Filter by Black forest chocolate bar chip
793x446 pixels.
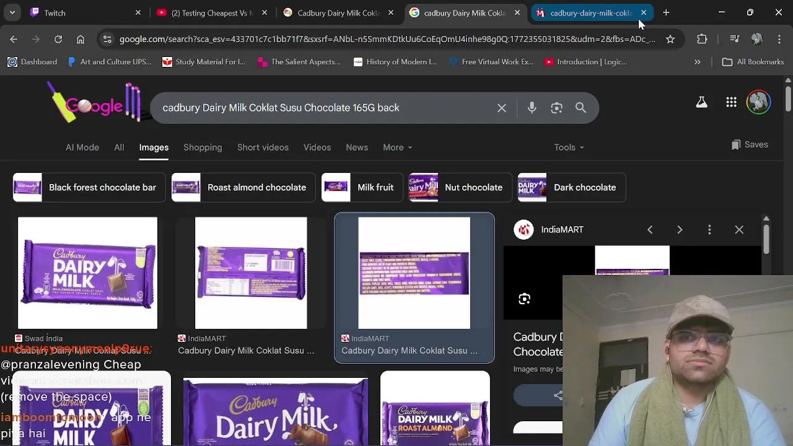[x=89, y=188]
